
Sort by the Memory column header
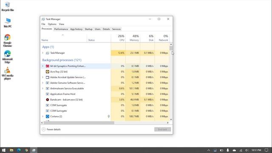pyautogui.click(x=133, y=38)
